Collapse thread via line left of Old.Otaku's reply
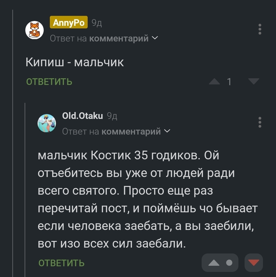The image size is (276, 277). [25, 189]
